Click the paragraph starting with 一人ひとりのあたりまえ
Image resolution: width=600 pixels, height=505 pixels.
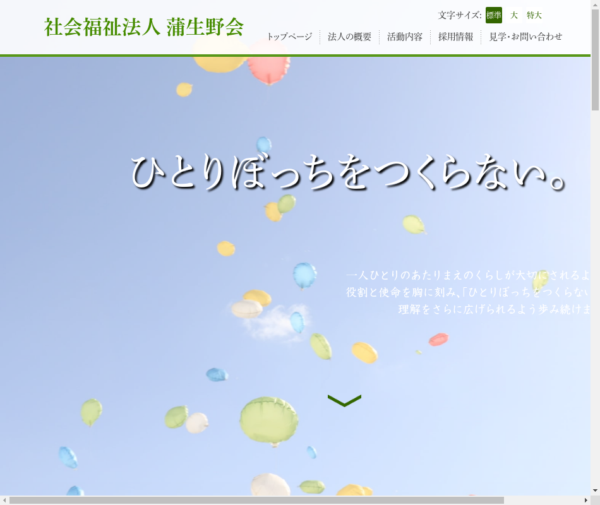468,292
